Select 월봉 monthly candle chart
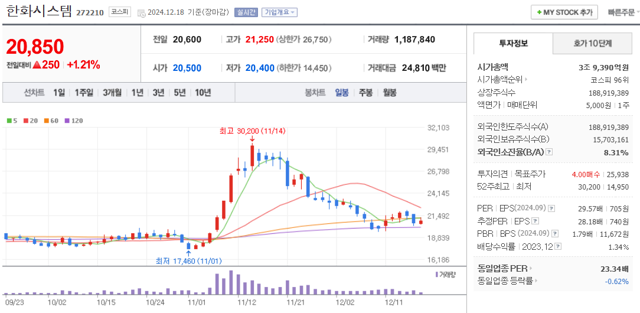640x313 pixels. tap(390, 93)
